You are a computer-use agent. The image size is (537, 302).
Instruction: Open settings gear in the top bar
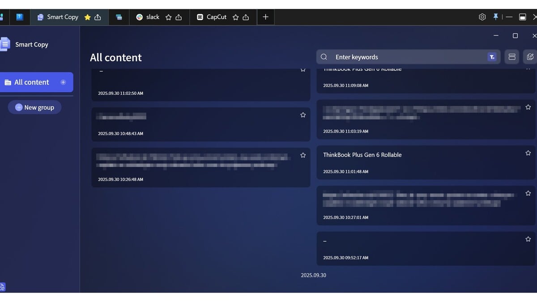[x=482, y=17]
